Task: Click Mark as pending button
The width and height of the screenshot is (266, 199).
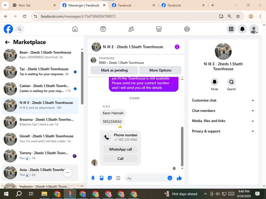Action: click(x=114, y=70)
